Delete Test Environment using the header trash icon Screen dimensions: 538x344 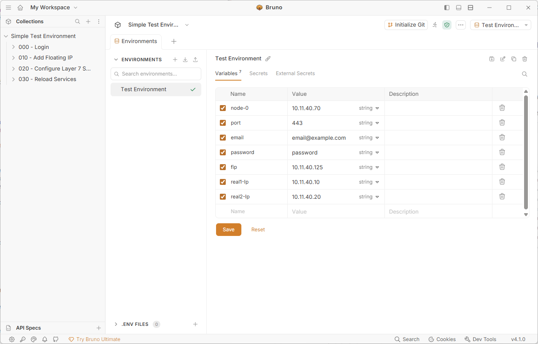[524, 59]
